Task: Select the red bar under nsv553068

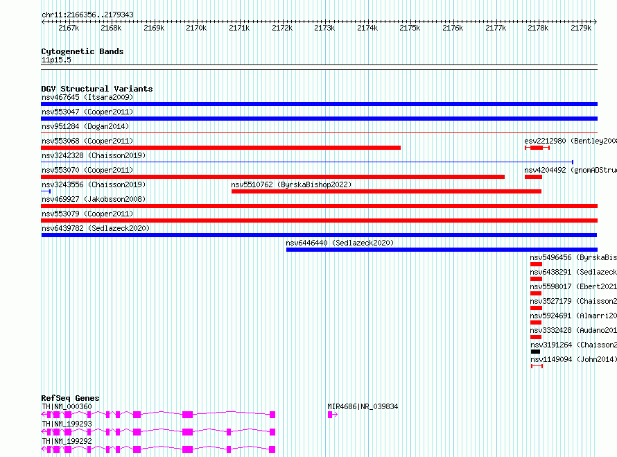Action: click(220, 148)
